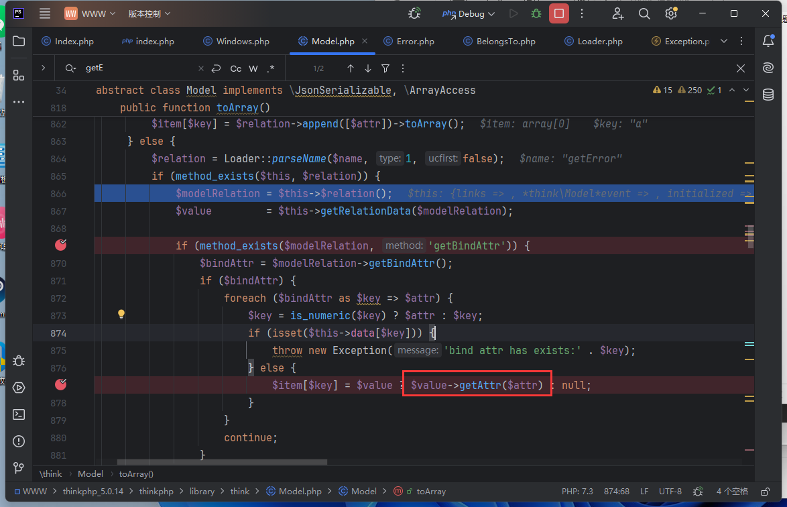Switch to the BelongsTo.php tab
Screen dimensions: 787x507
505,42
